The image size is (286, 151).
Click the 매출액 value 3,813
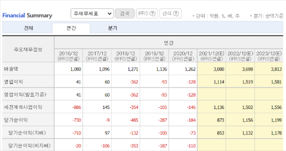276,69
